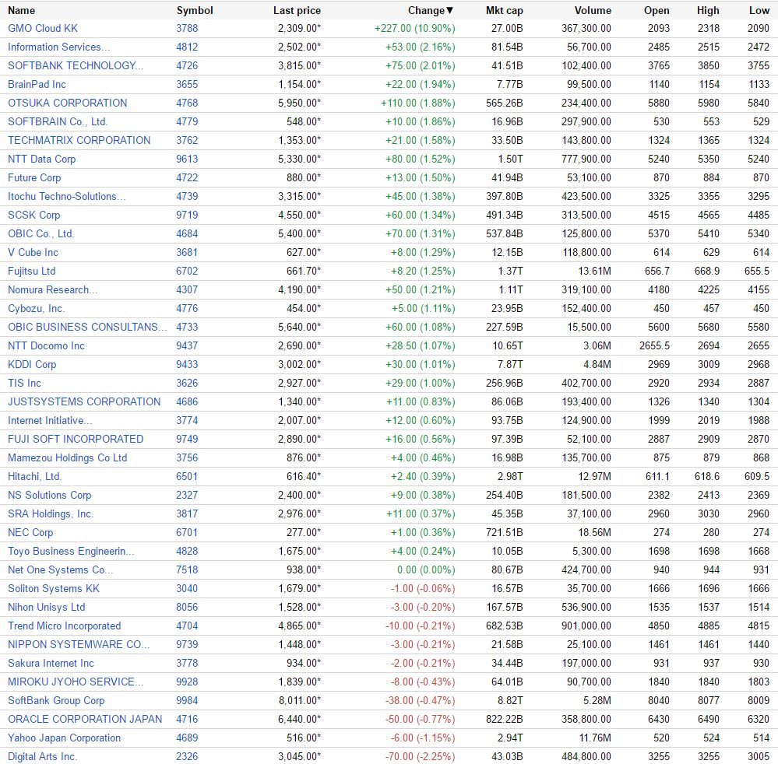Open SRA Holdings, Inc. link
The image size is (778, 764).
pos(51,513)
